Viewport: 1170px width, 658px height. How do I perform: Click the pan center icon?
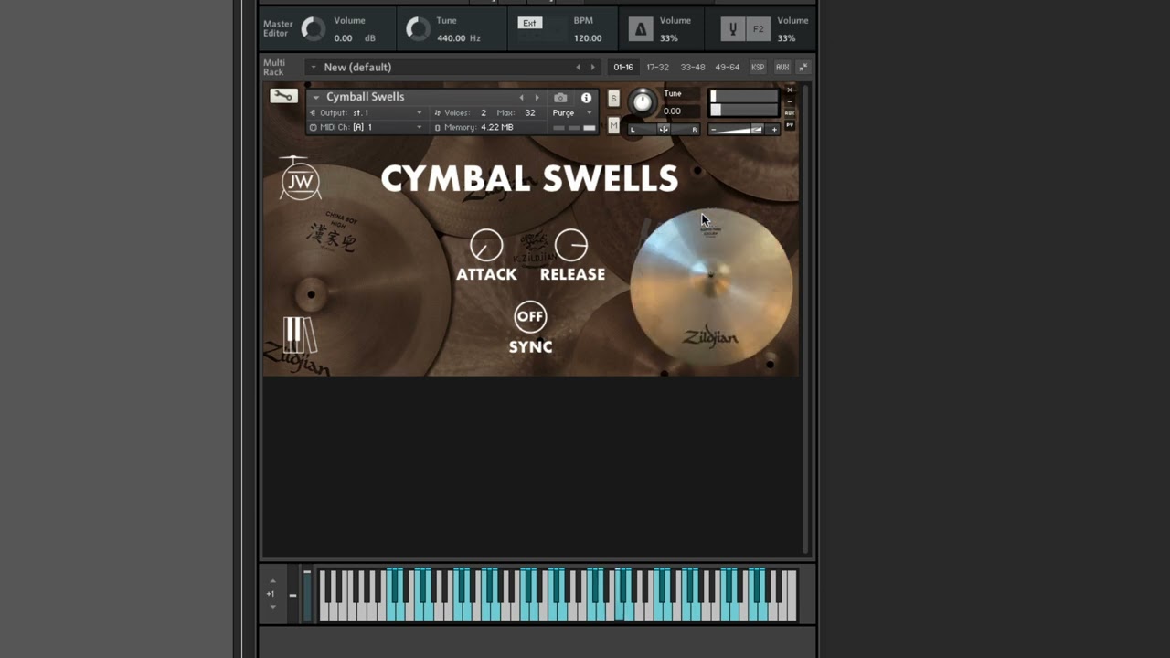pos(664,129)
